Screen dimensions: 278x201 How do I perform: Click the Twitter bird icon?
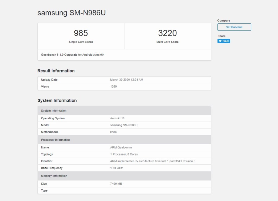click(x=220, y=41)
